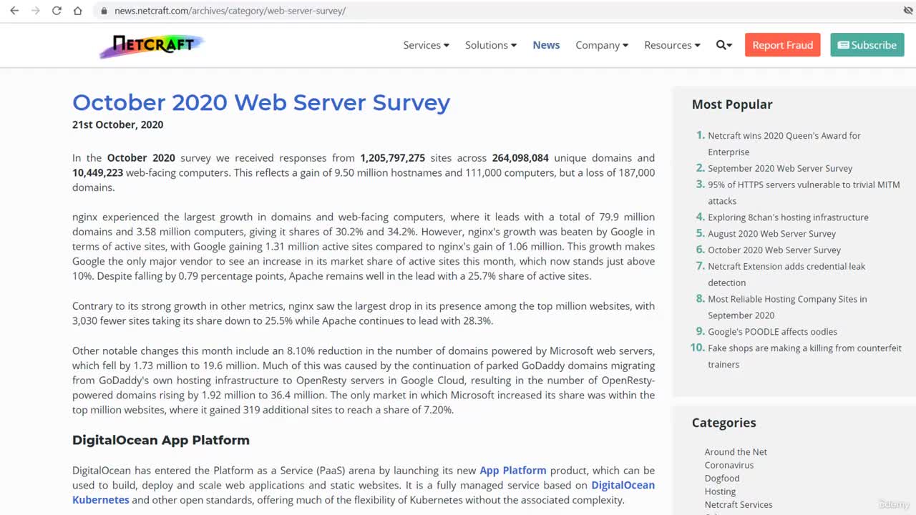The height and width of the screenshot is (515, 916).
Task: Reload the page with the refresh icon
Action: click(57, 11)
